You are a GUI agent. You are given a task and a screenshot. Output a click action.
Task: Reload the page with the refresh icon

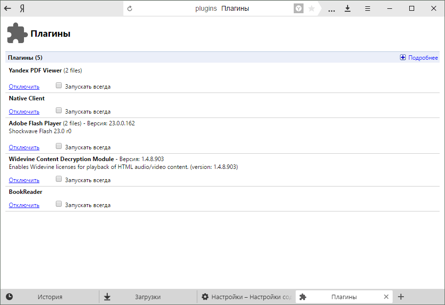(x=130, y=8)
